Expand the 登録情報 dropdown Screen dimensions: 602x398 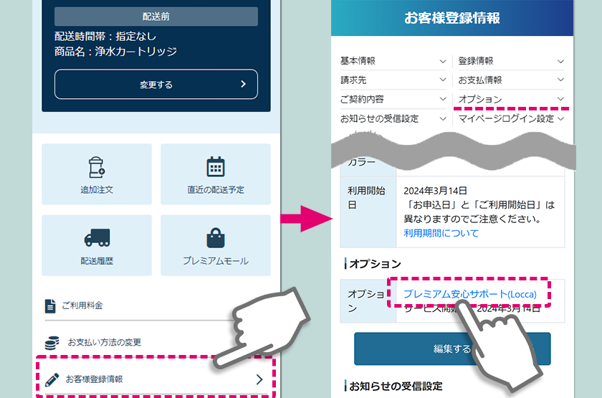pos(510,61)
